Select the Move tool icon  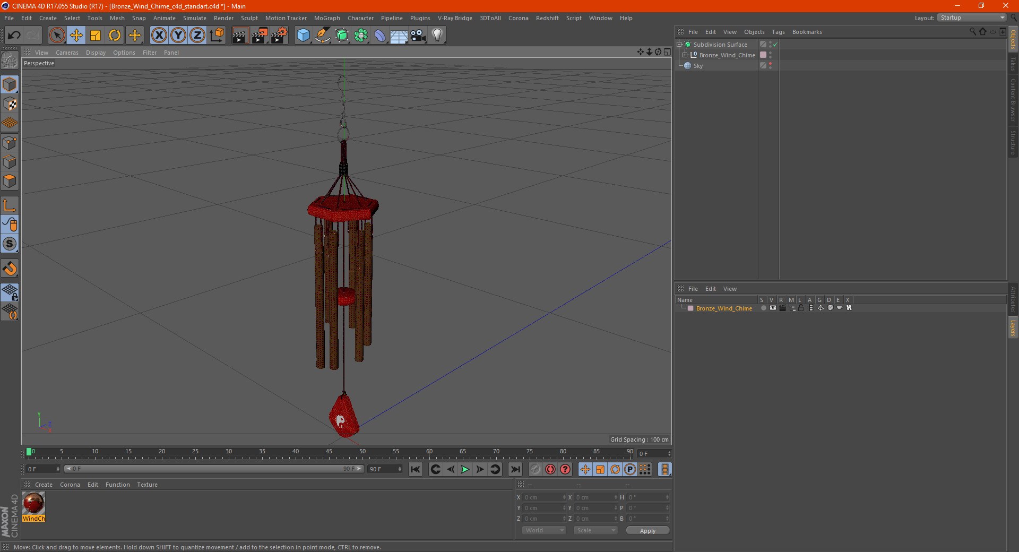click(76, 36)
